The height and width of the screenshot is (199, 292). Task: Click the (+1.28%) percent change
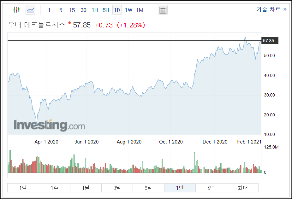[x=131, y=25]
